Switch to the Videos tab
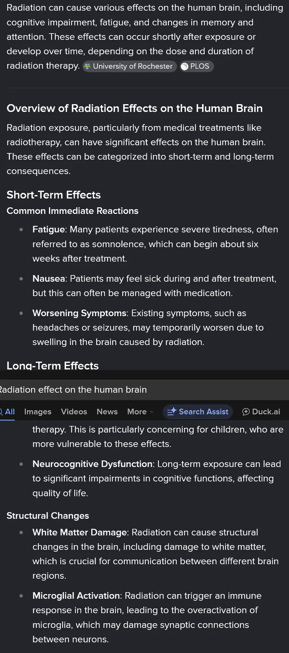289x653 pixels. point(74,412)
